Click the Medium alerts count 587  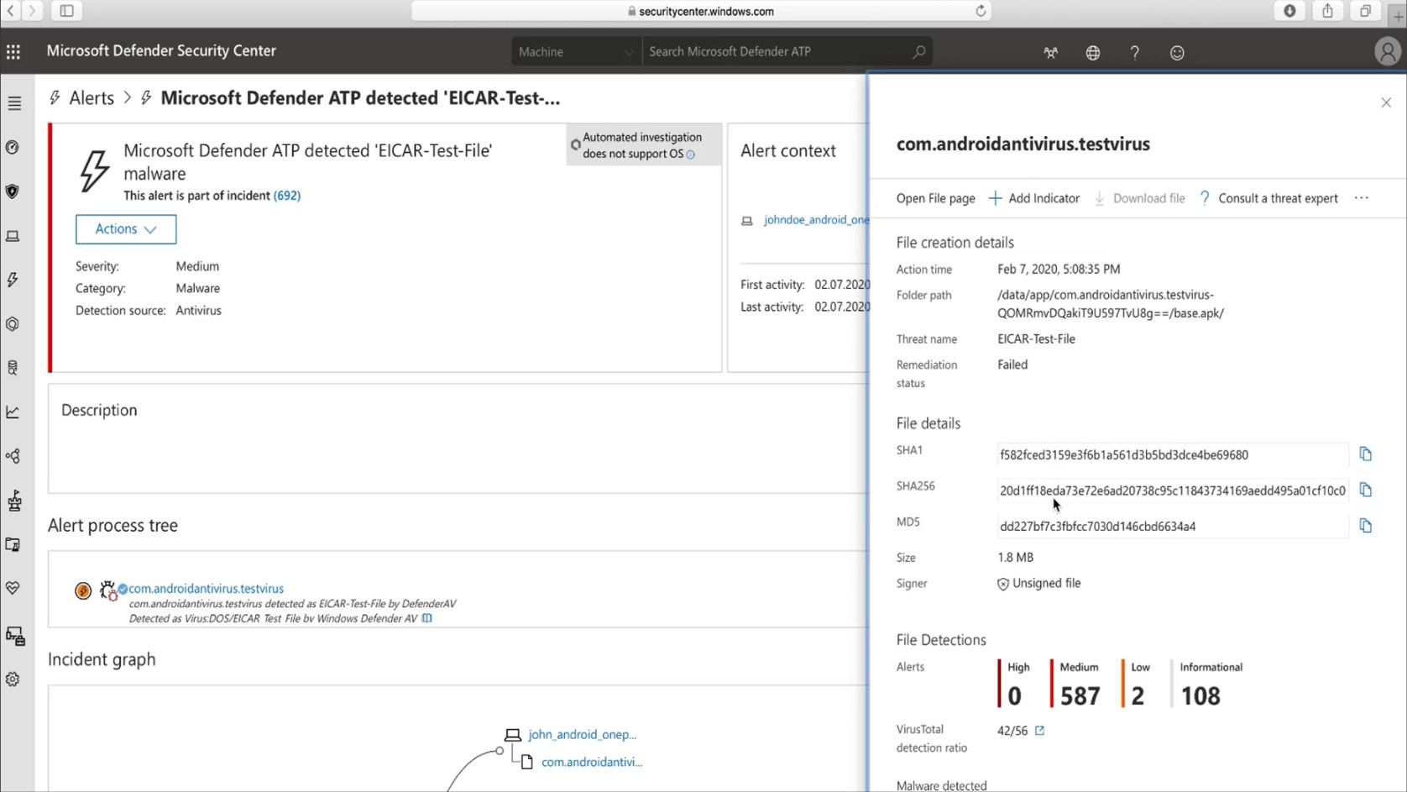click(1080, 696)
